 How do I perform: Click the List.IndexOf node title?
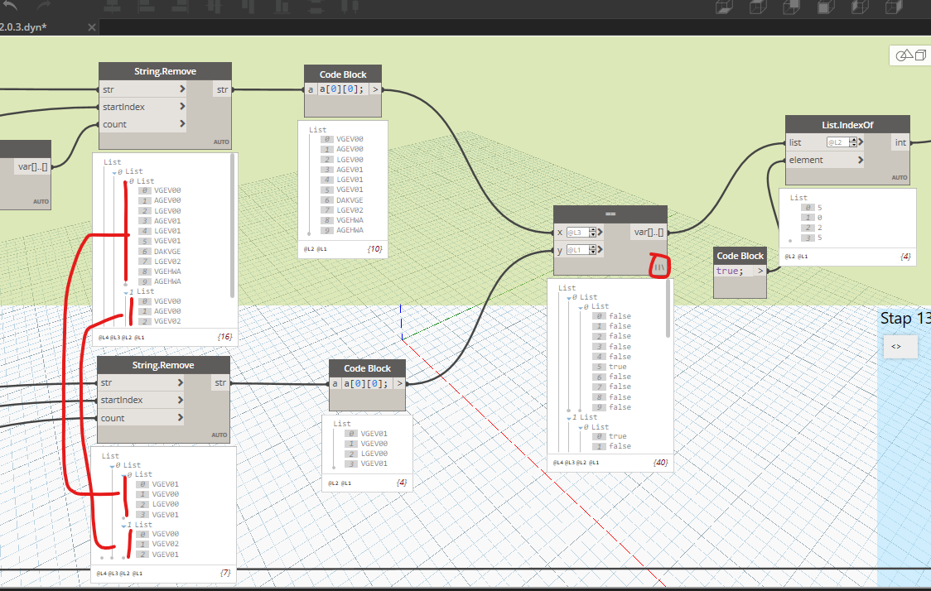coord(847,125)
